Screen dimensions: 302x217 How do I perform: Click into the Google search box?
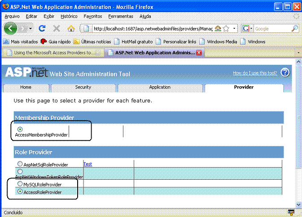pyautogui.click(x=272, y=29)
